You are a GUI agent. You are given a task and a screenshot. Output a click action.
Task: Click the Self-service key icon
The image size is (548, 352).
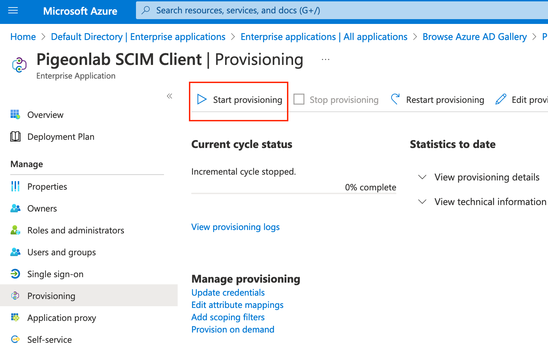tap(15, 339)
